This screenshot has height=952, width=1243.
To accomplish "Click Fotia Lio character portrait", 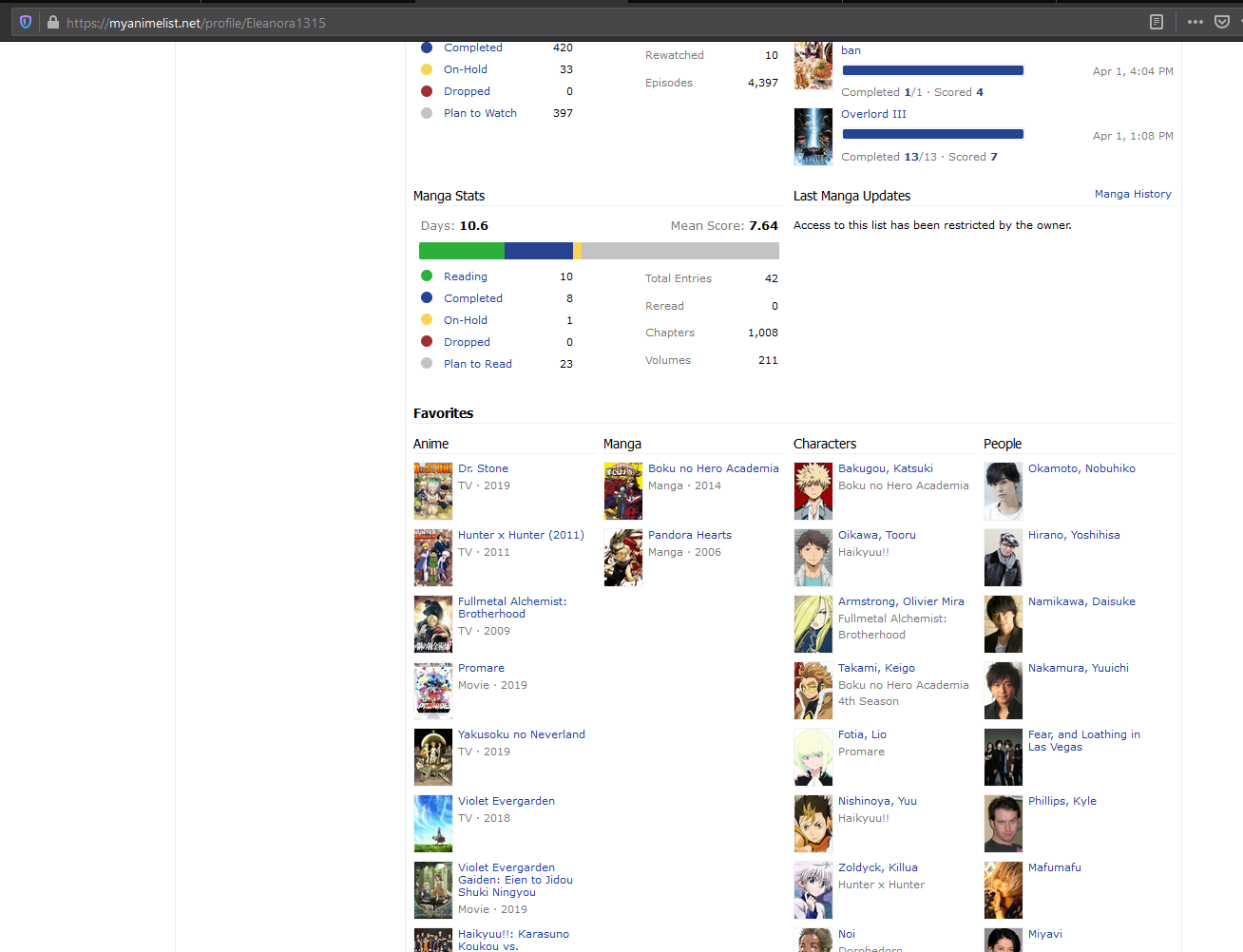I will (x=813, y=757).
